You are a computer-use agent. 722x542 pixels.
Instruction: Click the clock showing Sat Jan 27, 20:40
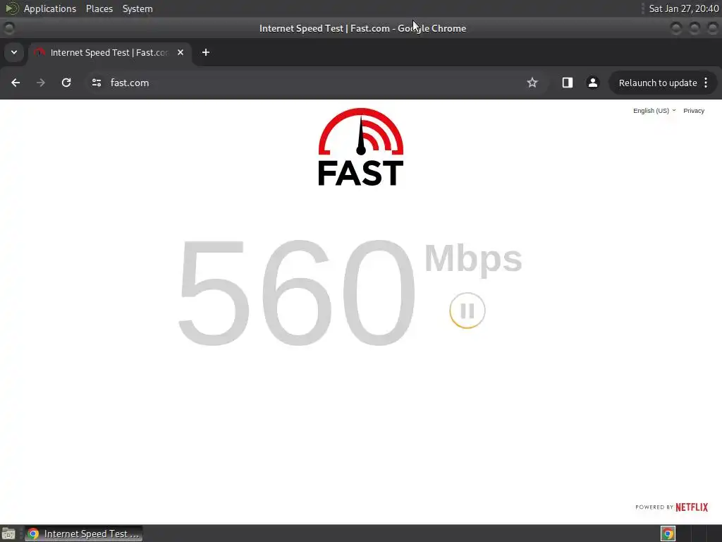[684, 8]
